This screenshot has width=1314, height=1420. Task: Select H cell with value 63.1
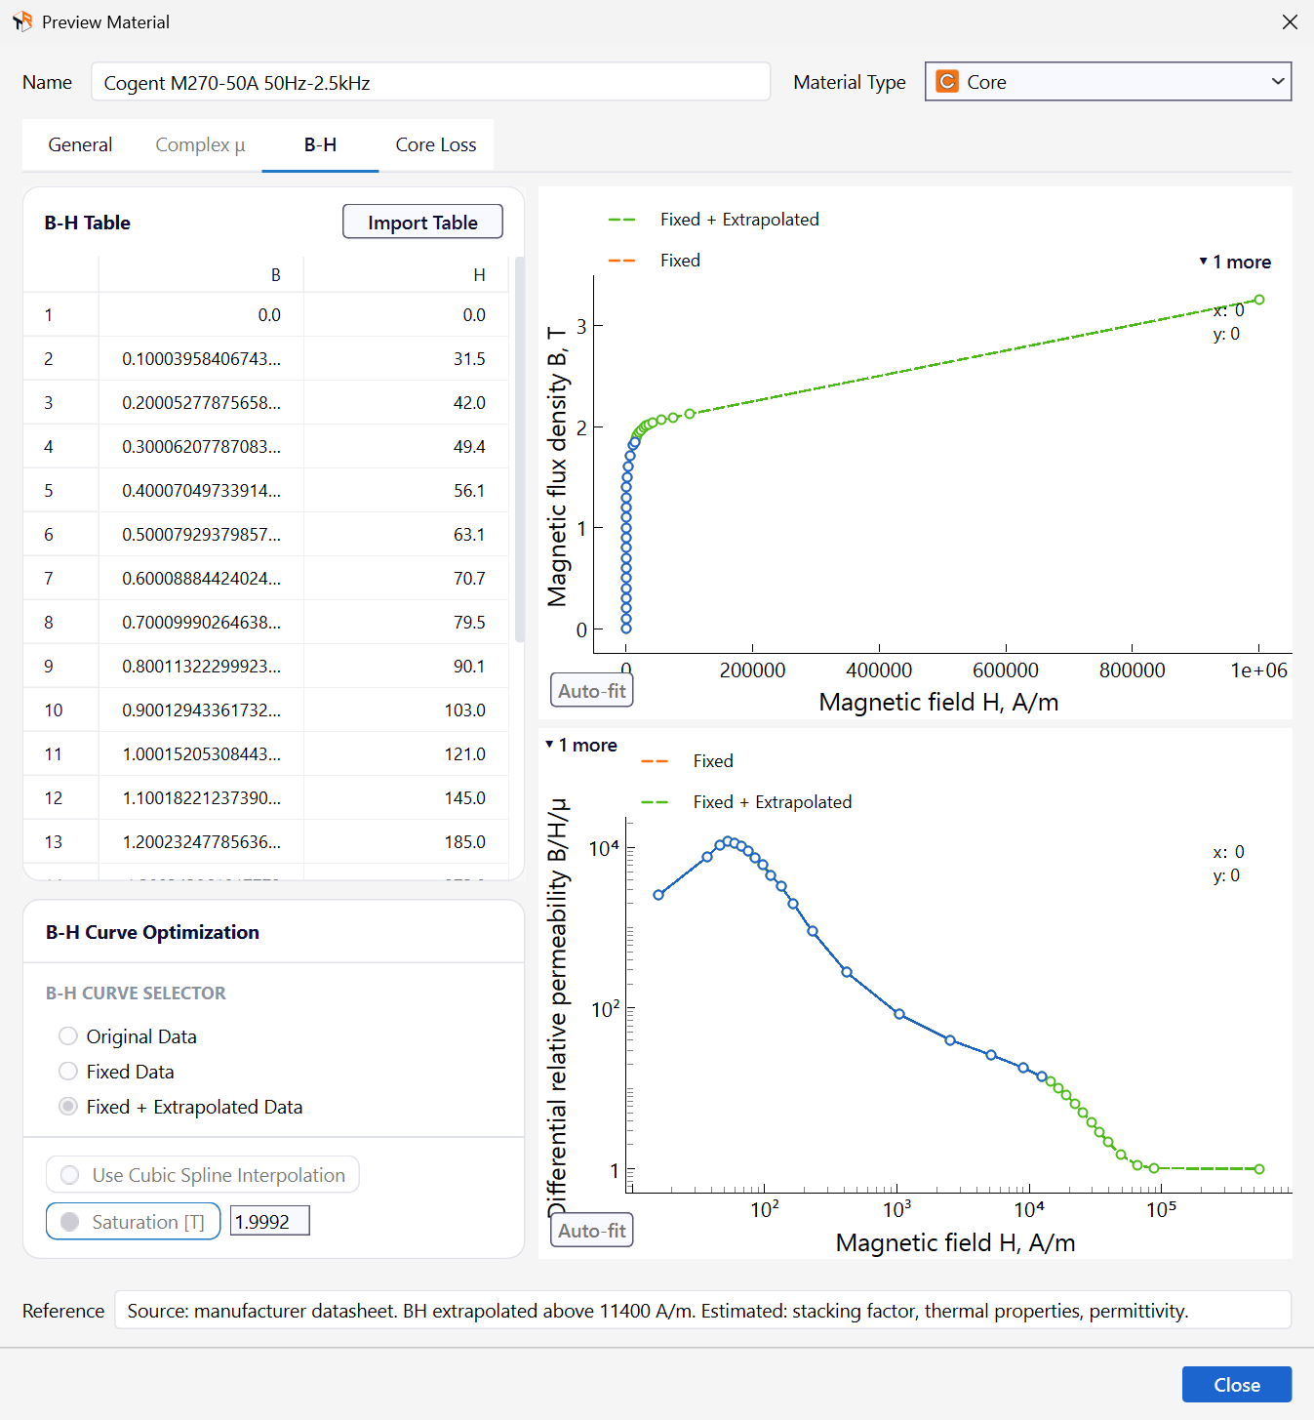coord(406,535)
